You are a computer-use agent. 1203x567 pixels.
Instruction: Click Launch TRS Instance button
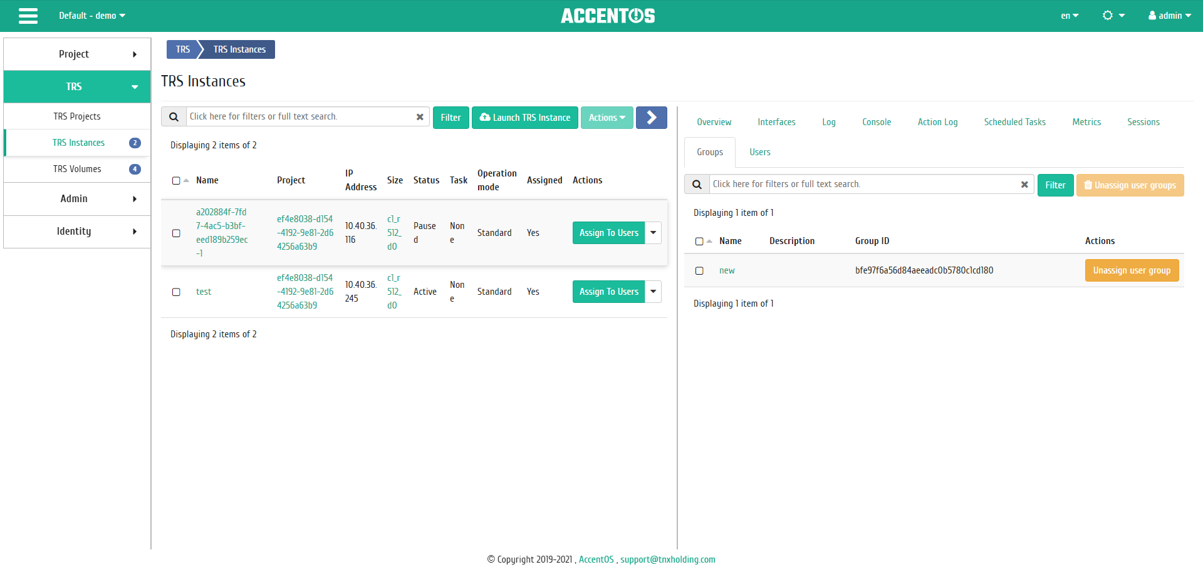(x=525, y=118)
